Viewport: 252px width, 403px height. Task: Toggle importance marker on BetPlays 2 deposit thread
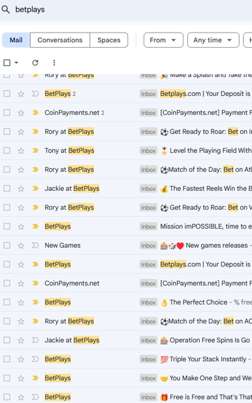[x=35, y=94]
